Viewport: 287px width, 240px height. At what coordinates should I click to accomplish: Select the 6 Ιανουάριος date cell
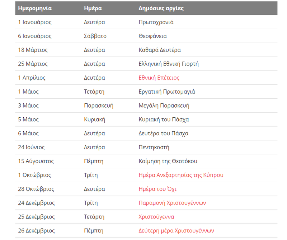tap(35, 36)
